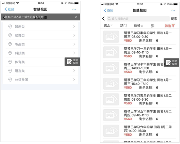Expand 器乐类 with its right chevron
Image resolution: width=180 pixels, height=144 pixels.
[74, 26]
